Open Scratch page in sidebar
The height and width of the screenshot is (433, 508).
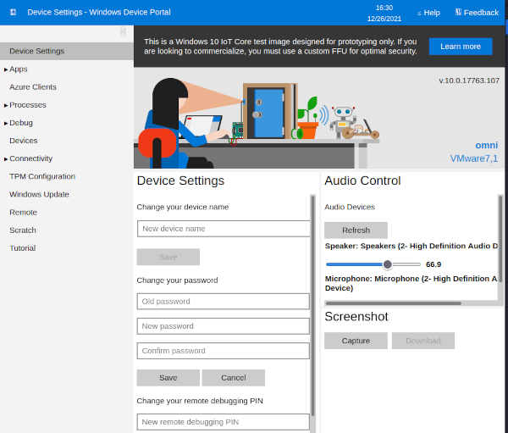pos(23,230)
